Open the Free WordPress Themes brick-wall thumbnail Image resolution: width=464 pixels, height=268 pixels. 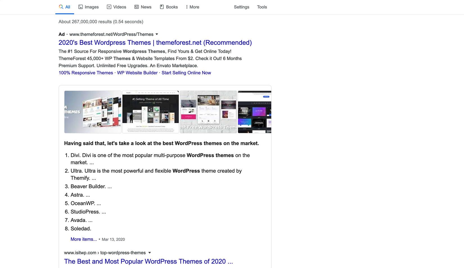tap(208, 112)
